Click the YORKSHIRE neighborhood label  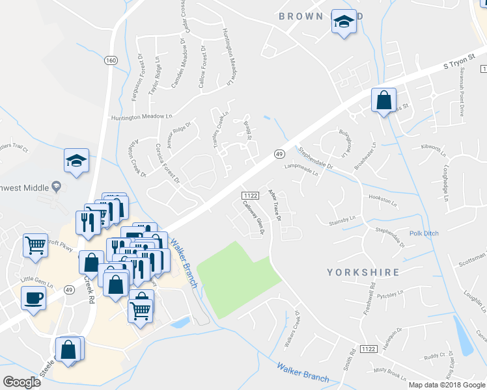pyautogui.click(x=363, y=272)
